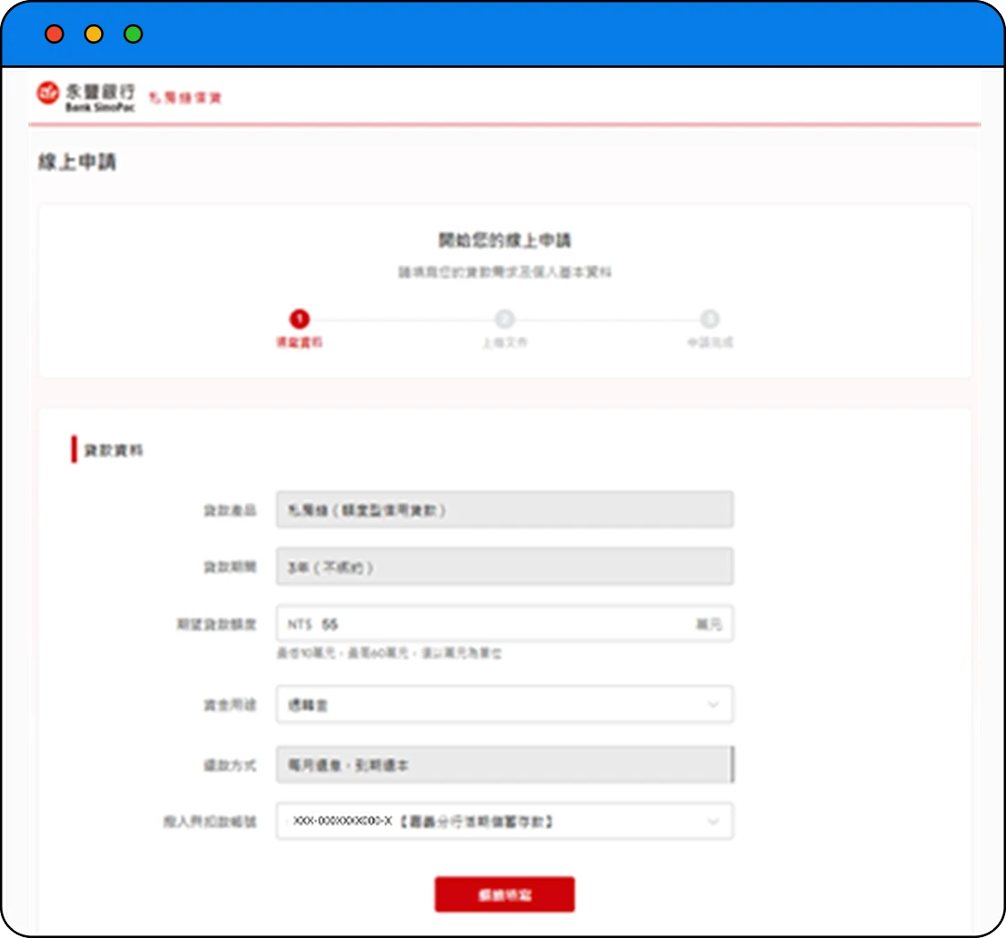Click the 線上申請 page heading
This screenshot has height=938, width=1006.
pos(77,162)
